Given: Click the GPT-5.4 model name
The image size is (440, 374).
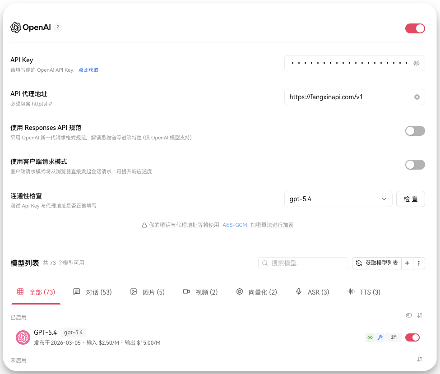Looking at the screenshot, I should pyautogui.click(x=46, y=332).
